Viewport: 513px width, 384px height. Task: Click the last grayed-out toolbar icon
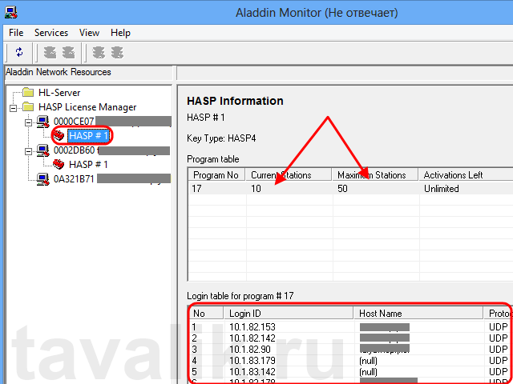pyautogui.click(x=117, y=53)
